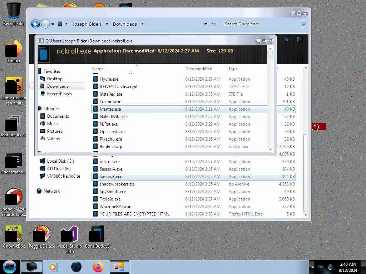Viewport: 366px width, 274px height.
Task: Open Firefox from the taskbar
Action: click(x=98, y=267)
